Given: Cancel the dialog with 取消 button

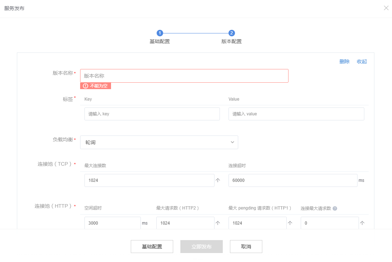Looking at the screenshot, I should (246, 247).
